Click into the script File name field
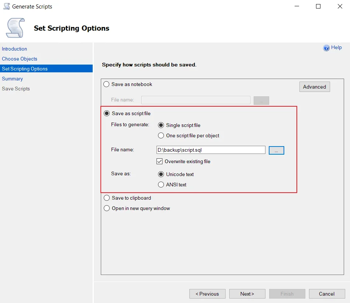This screenshot has height=303, width=350. 211,150
